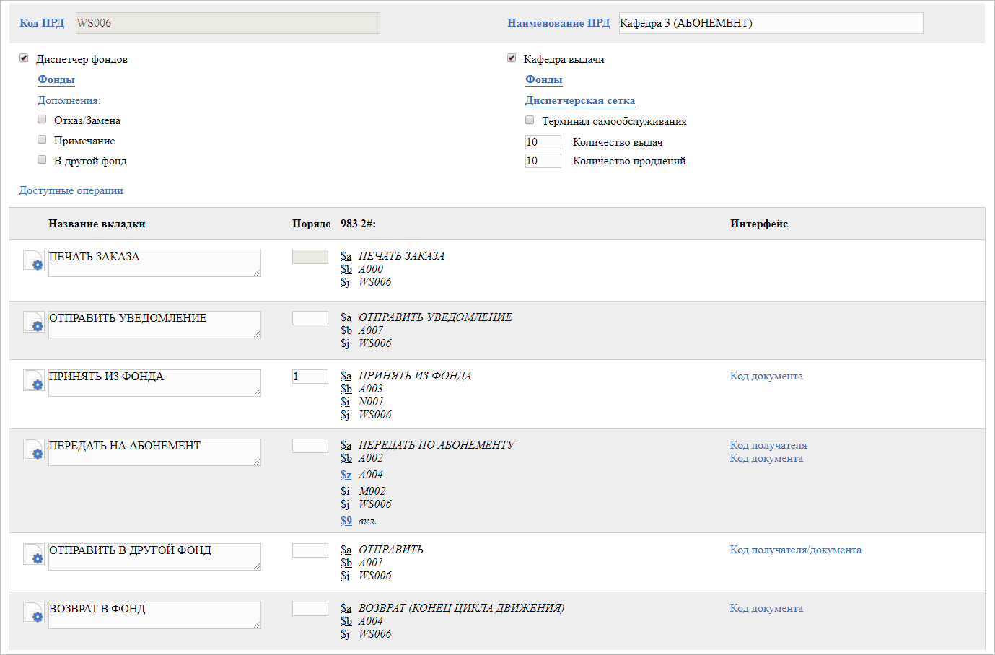
Task: Uncheck the Кафедра выдачи checkbox
Action: click(512, 58)
